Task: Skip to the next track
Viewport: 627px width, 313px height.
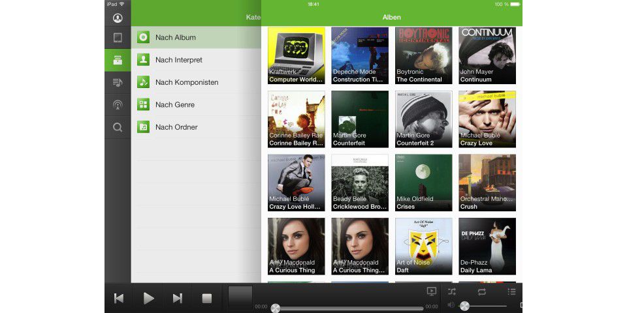Action: [178, 298]
